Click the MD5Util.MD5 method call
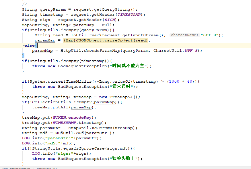This screenshot has width=251, height=169. [x=69, y=133]
